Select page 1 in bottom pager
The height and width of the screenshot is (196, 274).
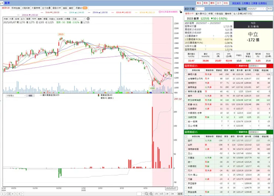pyautogui.click(x=3, y=194)
